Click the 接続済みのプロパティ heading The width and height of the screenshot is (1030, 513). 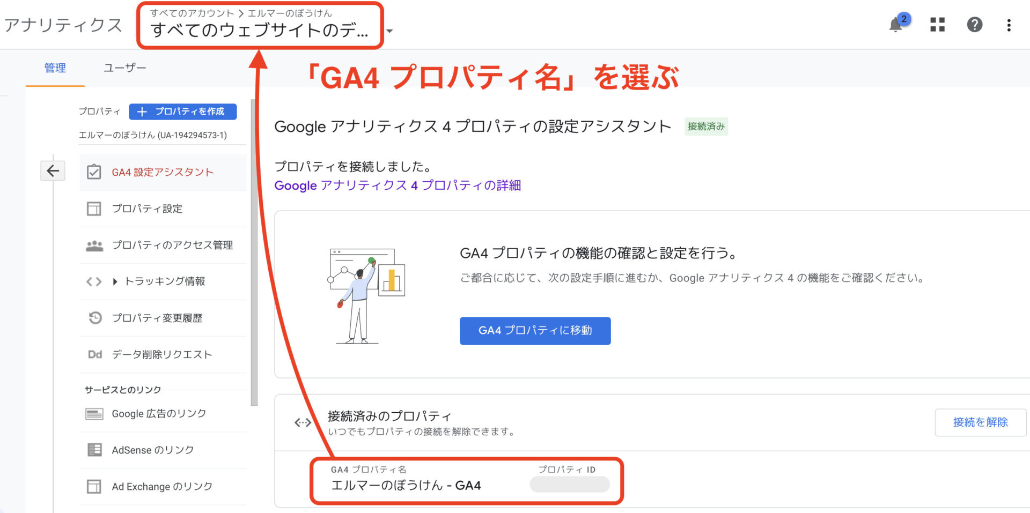point(389,416)
